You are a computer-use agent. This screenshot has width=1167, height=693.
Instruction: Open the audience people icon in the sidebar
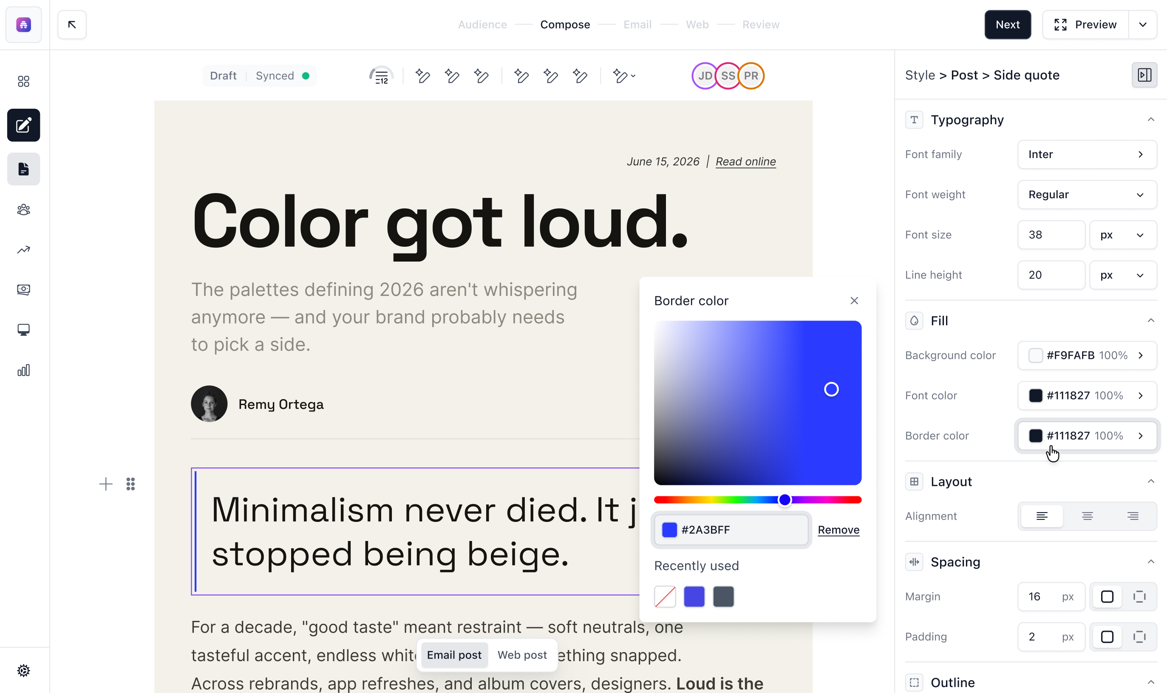(x=23, y=209)
